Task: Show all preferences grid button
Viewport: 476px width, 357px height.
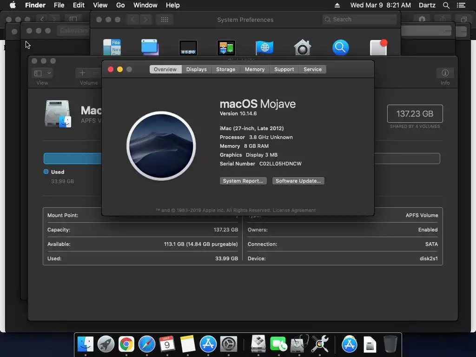Action: click(165, 20)
